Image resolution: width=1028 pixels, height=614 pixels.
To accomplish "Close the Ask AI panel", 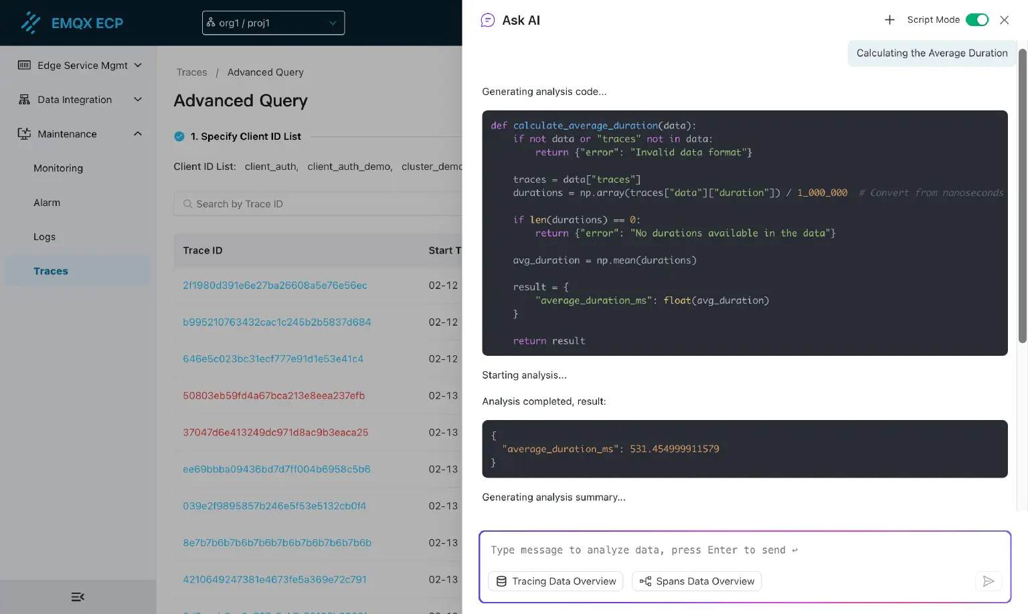I will point(1004,20).
